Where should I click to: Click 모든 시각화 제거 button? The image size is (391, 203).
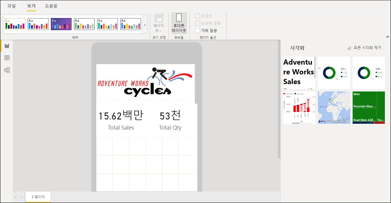364,48
